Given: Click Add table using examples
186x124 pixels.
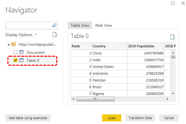Looking at the screenshot, I should pos(28,118).
